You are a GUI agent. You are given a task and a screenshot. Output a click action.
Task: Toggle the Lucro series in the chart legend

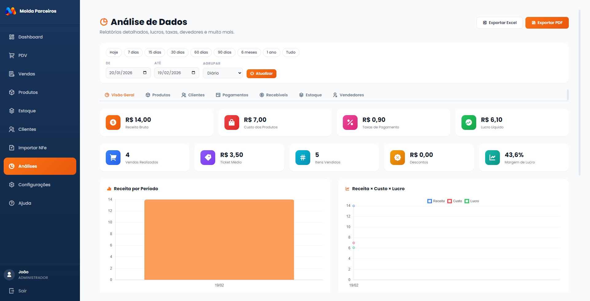point(472,201)
